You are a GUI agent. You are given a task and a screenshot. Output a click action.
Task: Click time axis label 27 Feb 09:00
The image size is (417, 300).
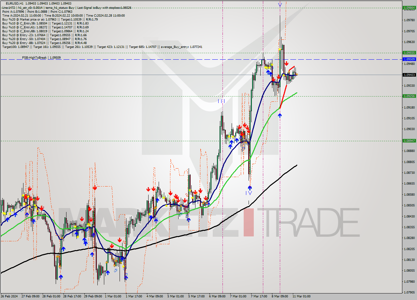[30, 296]
